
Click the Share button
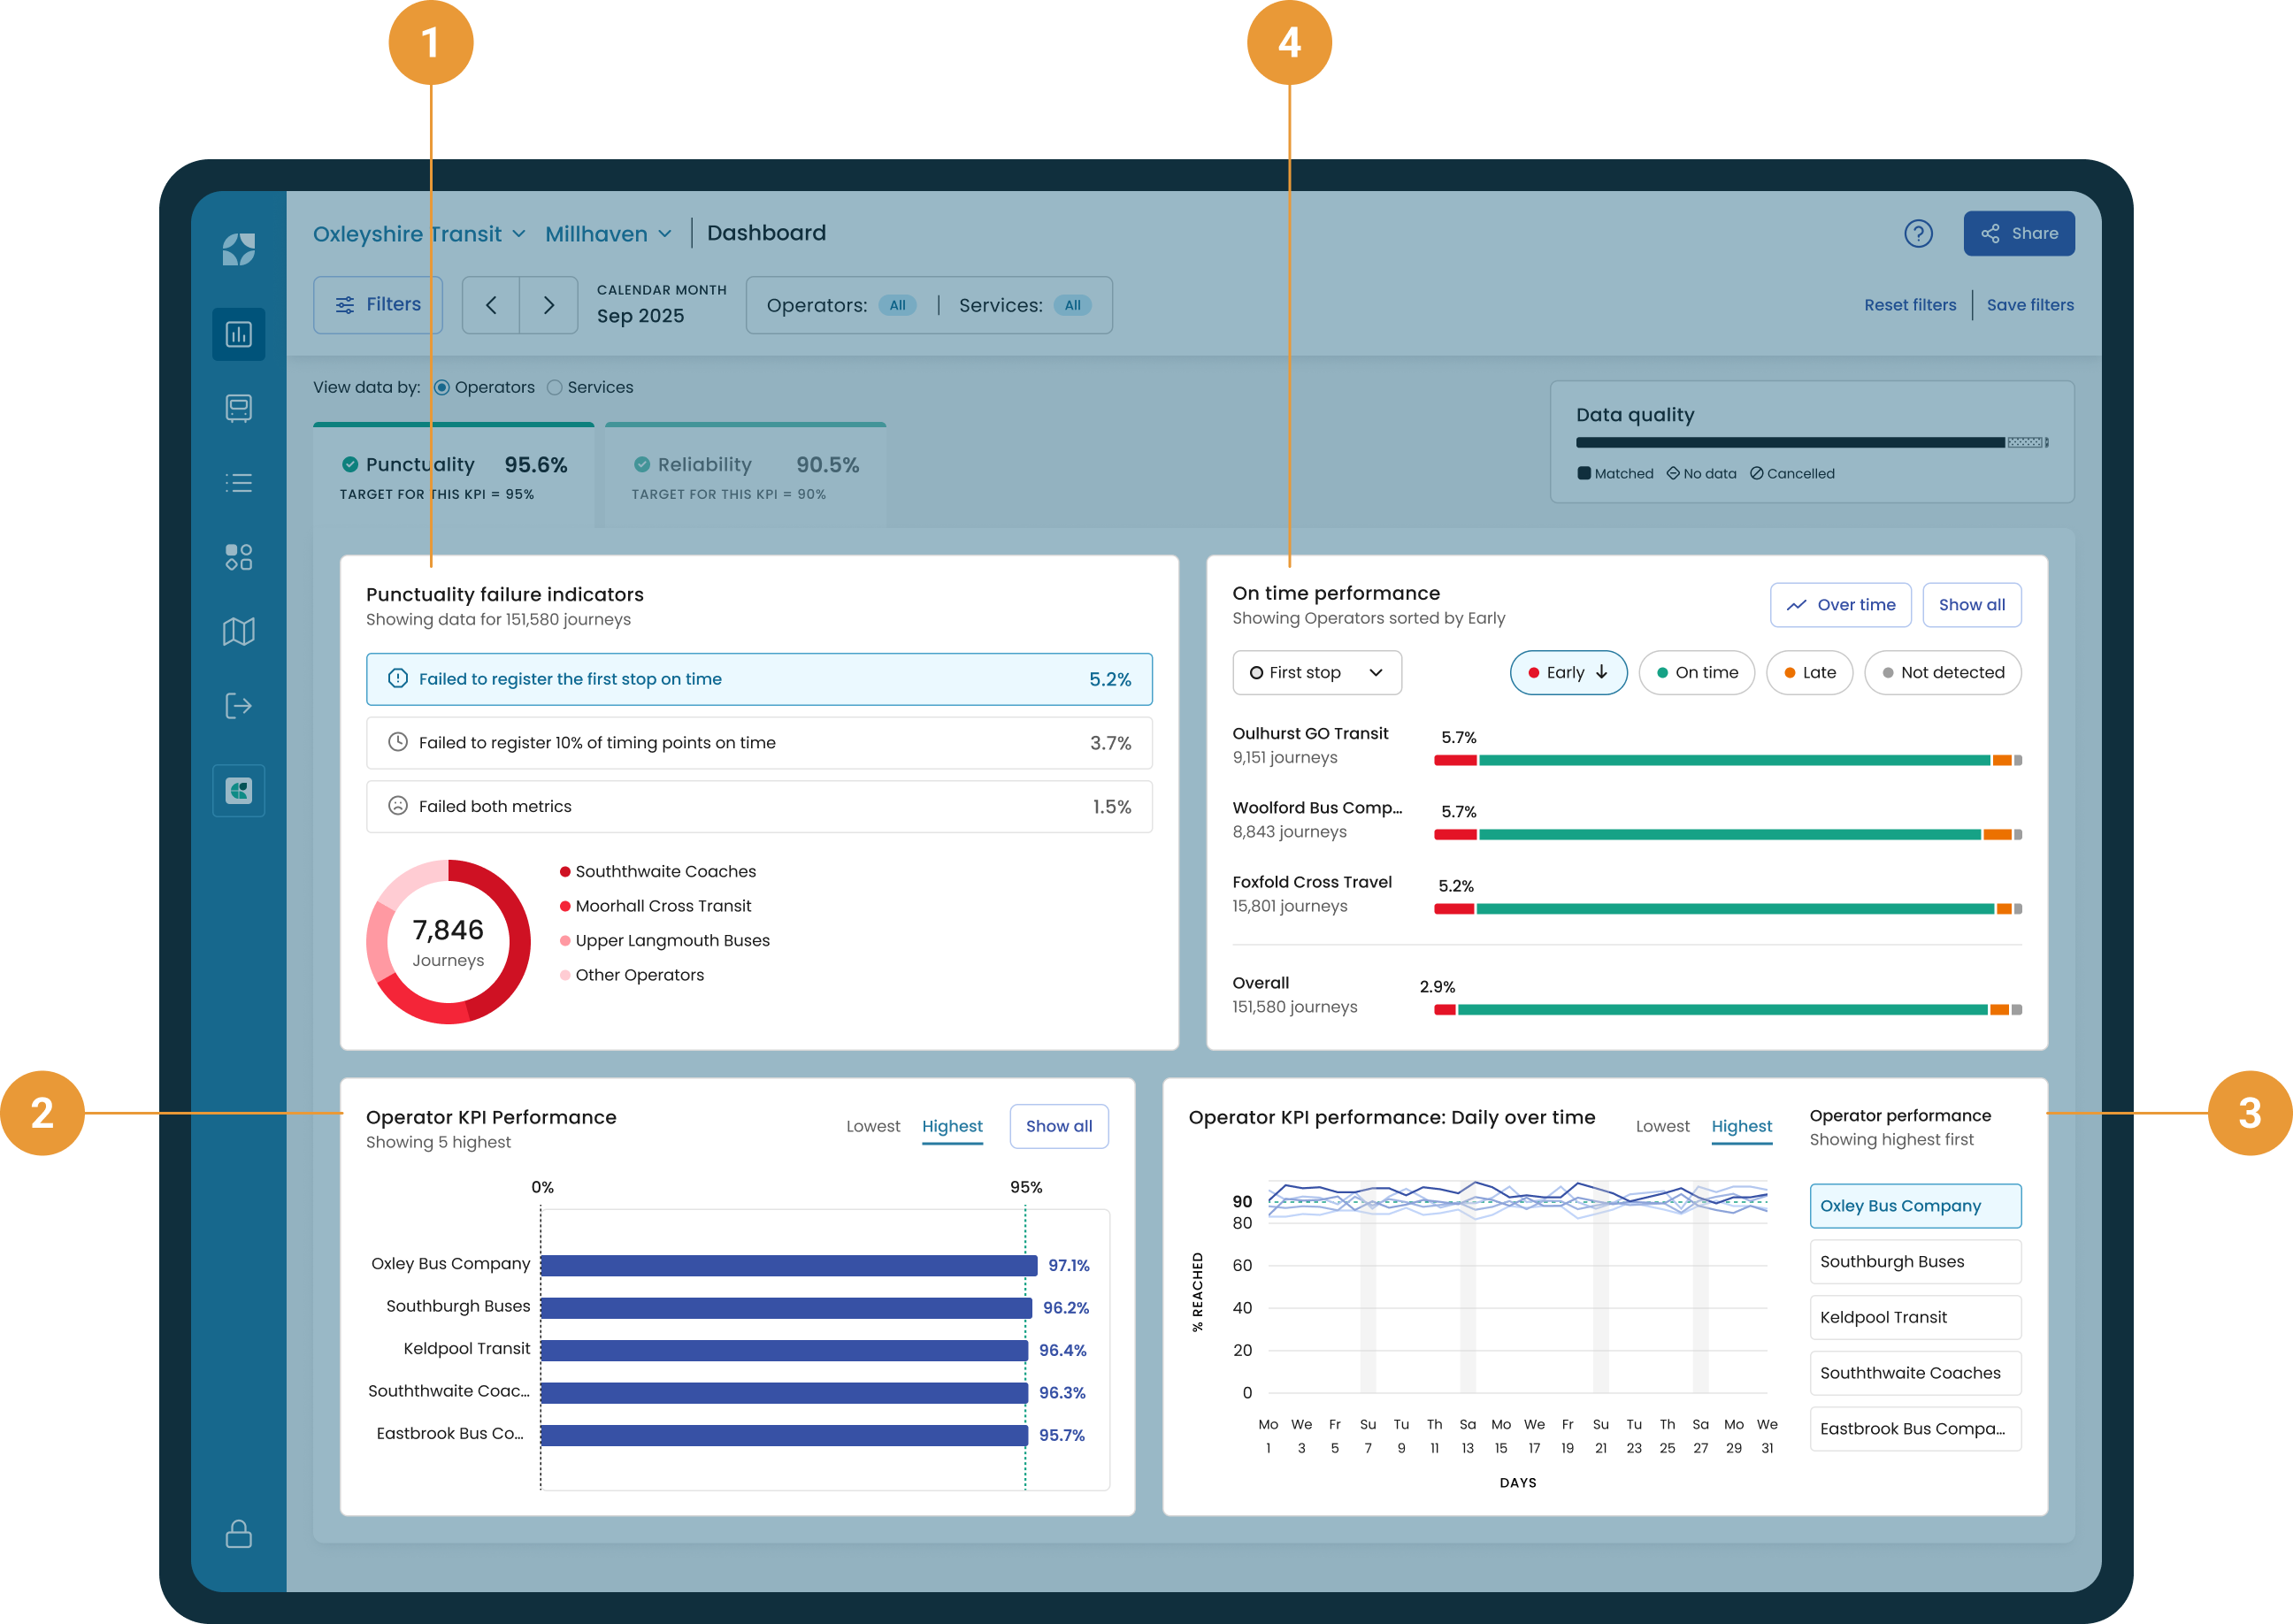point(2018,234)
